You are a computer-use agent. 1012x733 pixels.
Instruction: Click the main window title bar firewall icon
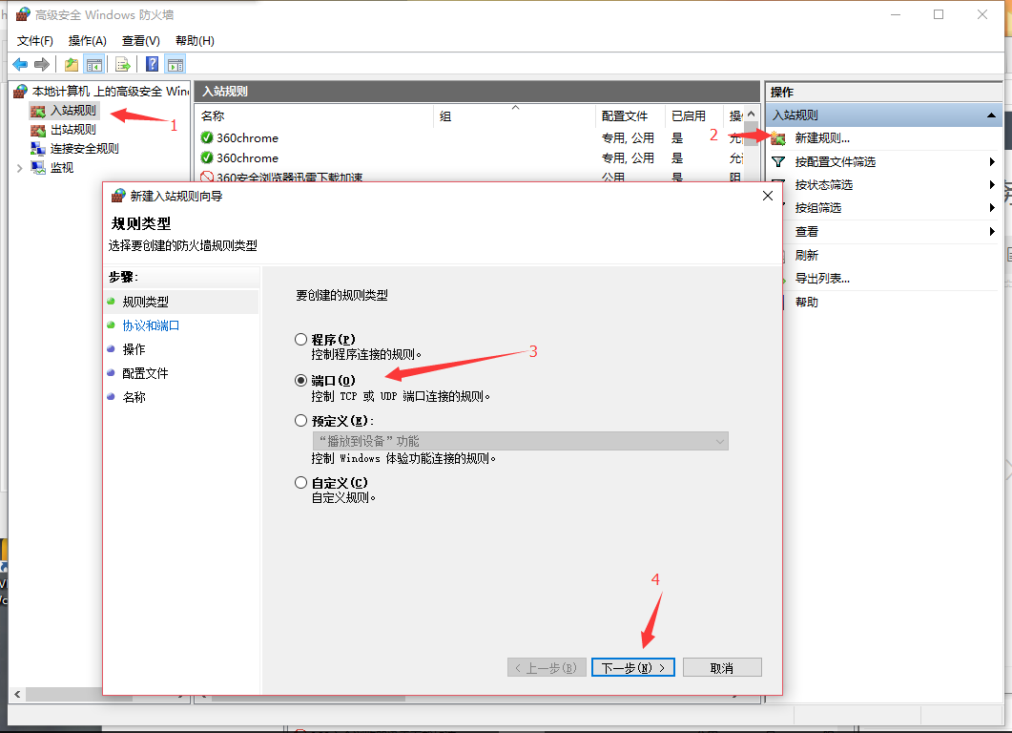click(x=23, y=14)
